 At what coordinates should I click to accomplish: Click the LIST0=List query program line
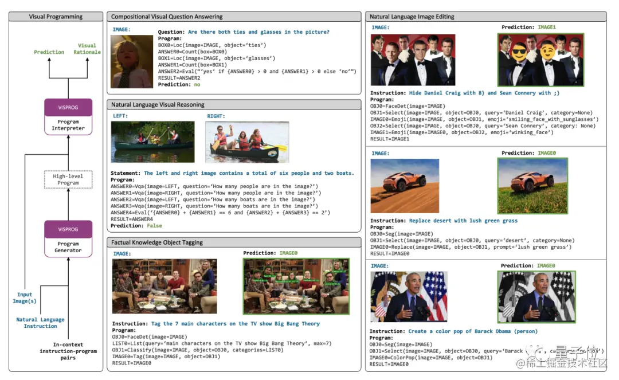(222, 343)
